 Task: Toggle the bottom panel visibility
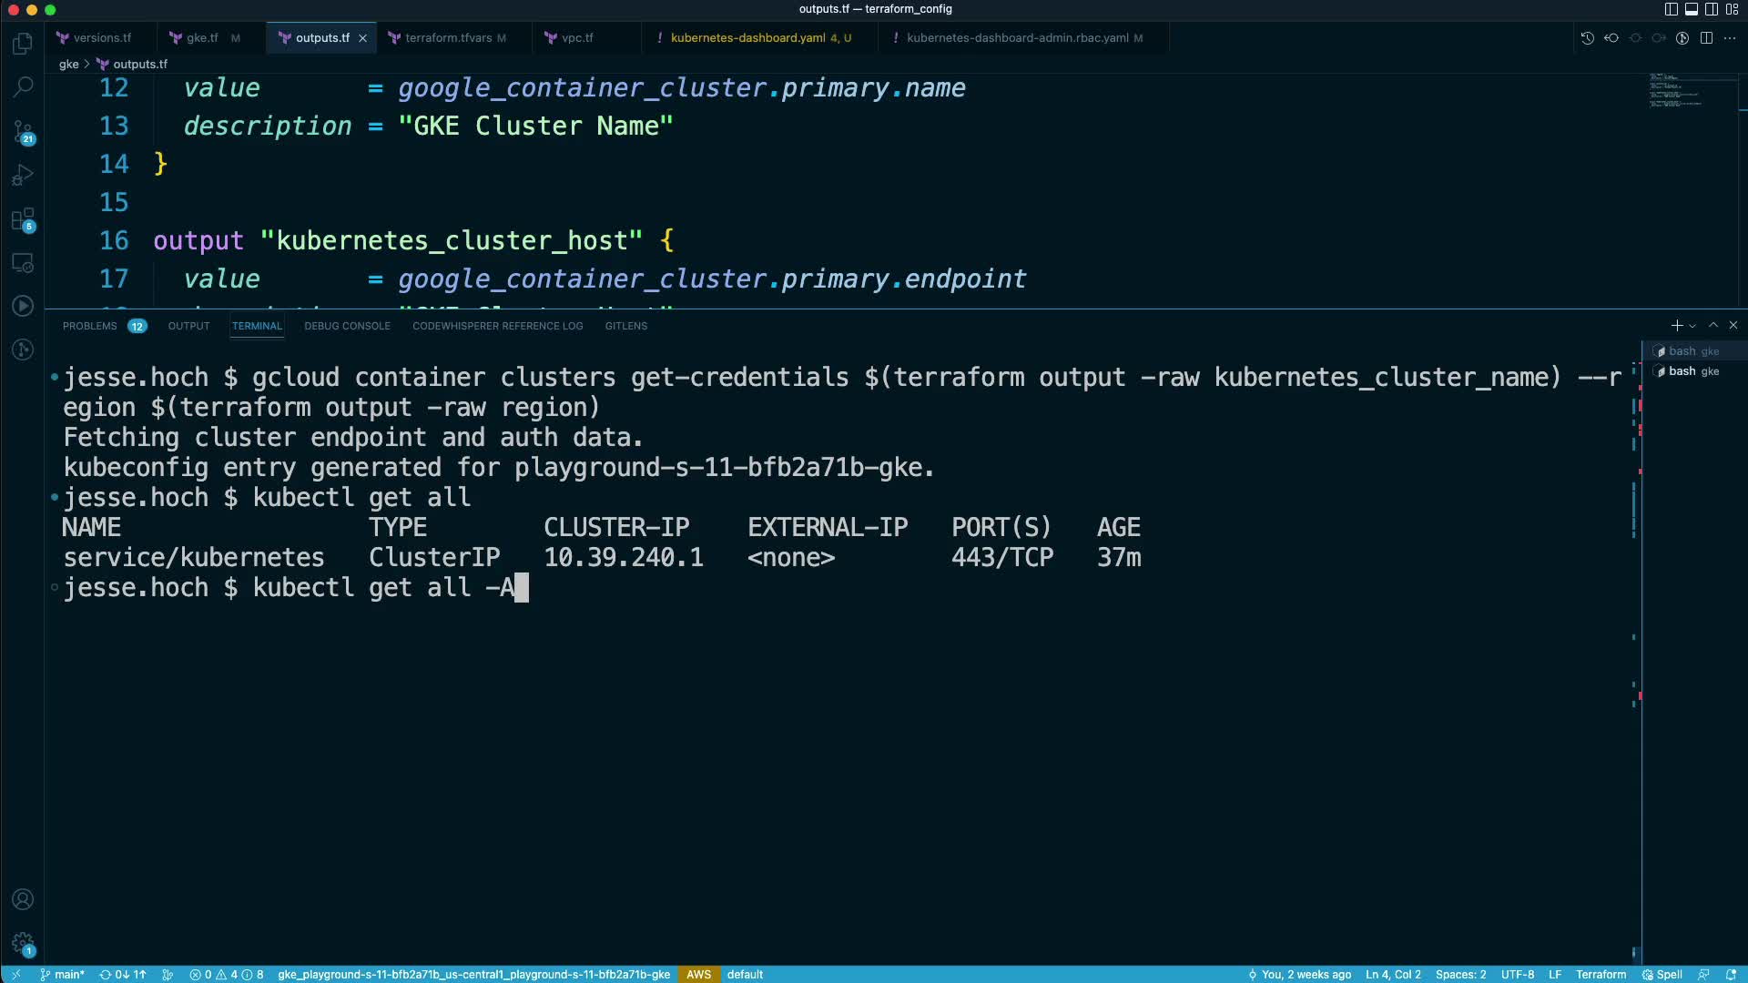coord(1691,9)
